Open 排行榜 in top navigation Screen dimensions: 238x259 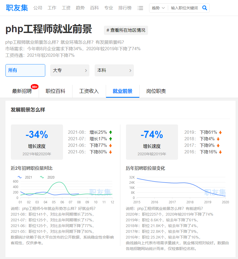click(125, 8)
